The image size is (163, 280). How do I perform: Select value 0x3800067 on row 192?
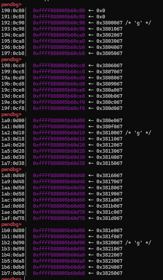(x=110, y=23)
